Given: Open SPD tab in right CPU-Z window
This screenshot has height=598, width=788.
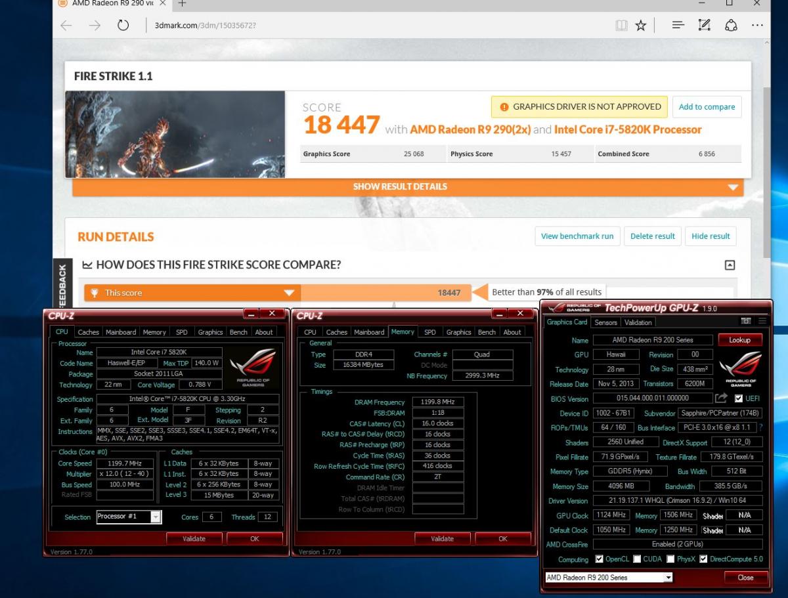Looking at the screenshot, I should point(429,332).
